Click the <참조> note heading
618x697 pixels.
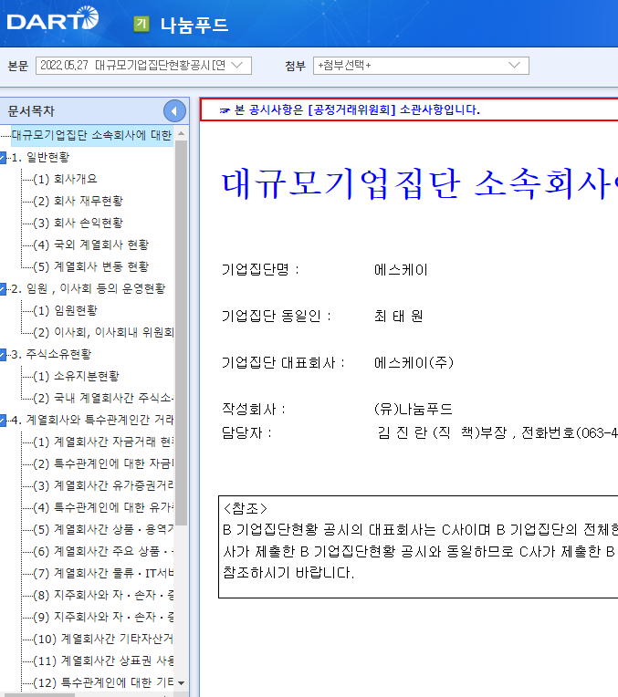[246, 508]
